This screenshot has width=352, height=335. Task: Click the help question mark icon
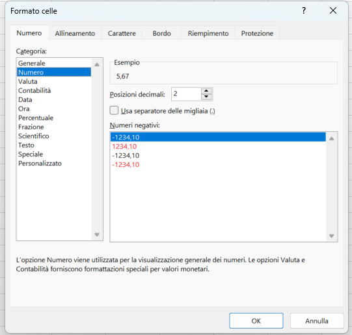click(x=304, y=10)
